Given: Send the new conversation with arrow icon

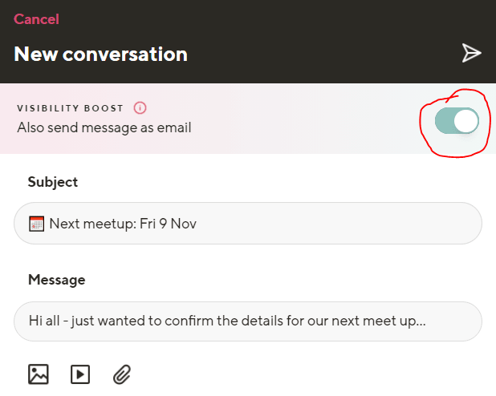Looking at the screenshot, I should (x=471, y=53).
